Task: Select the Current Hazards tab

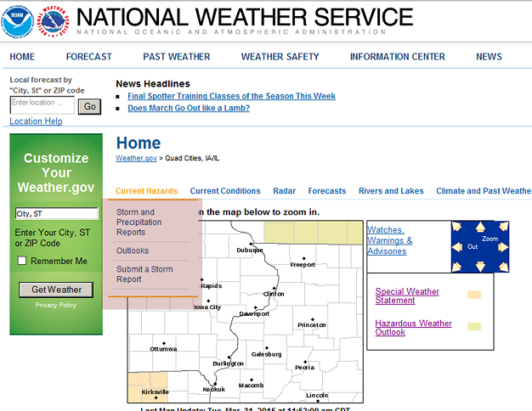Action: pos(146,191)
